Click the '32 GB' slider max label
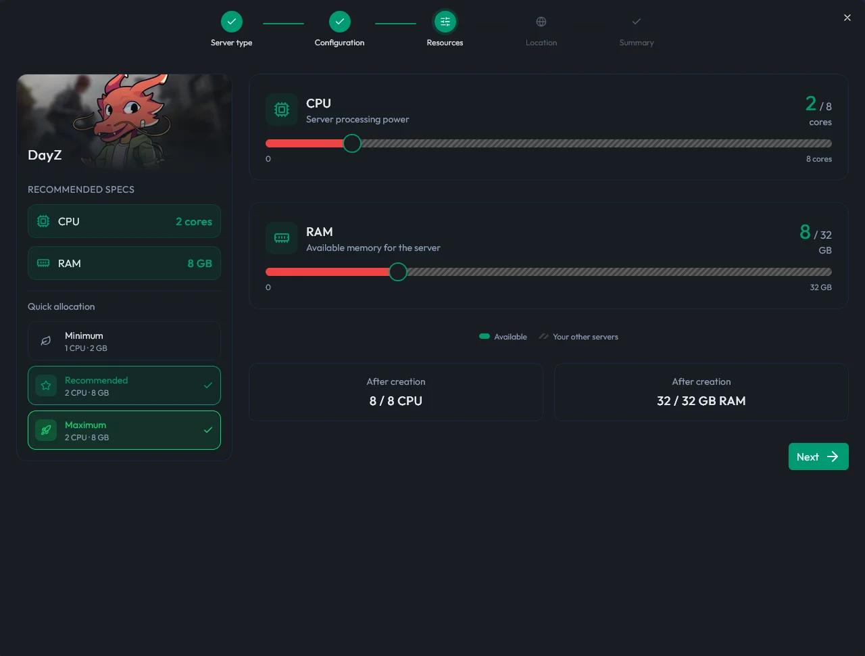 click(x=821, y=287)
